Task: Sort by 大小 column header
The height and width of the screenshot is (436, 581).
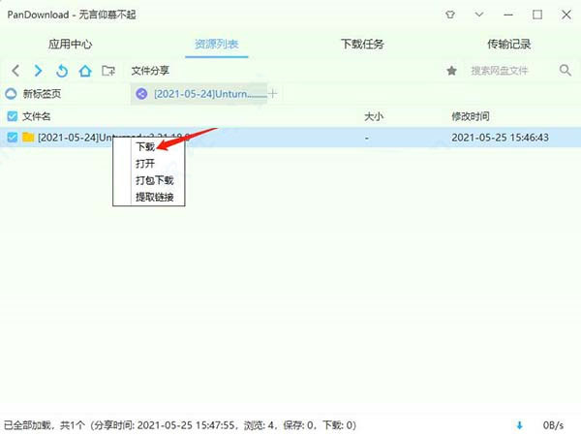Action: 374,116
